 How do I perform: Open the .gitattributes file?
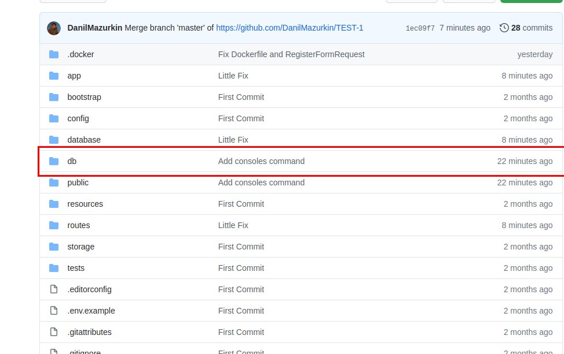[89, 332]
